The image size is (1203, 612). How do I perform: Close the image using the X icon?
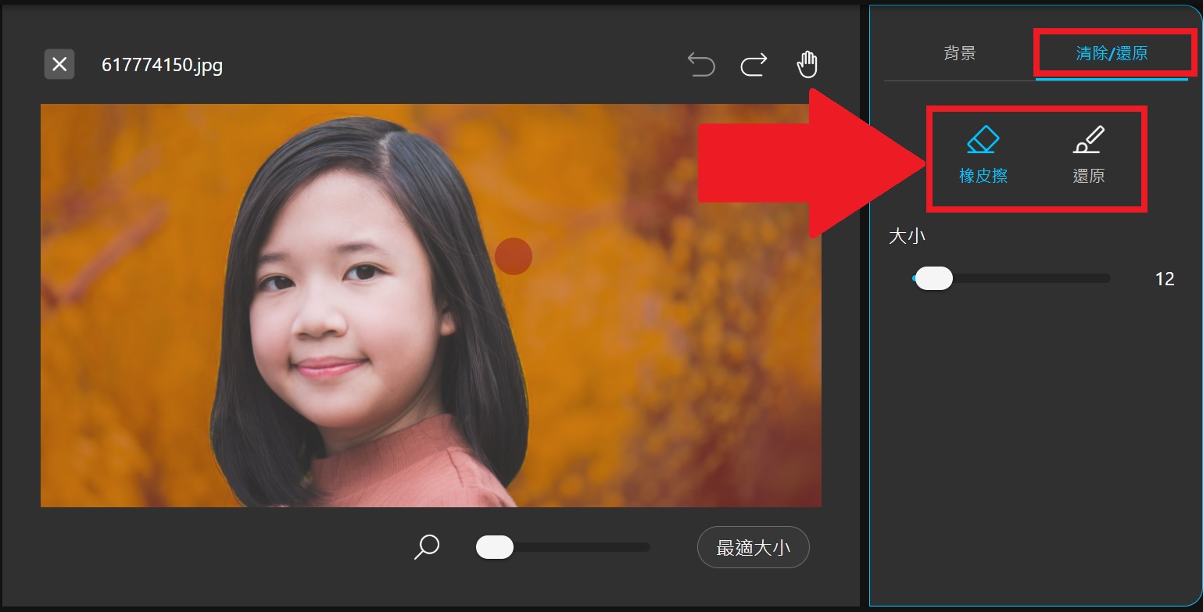tap(59, 65)
